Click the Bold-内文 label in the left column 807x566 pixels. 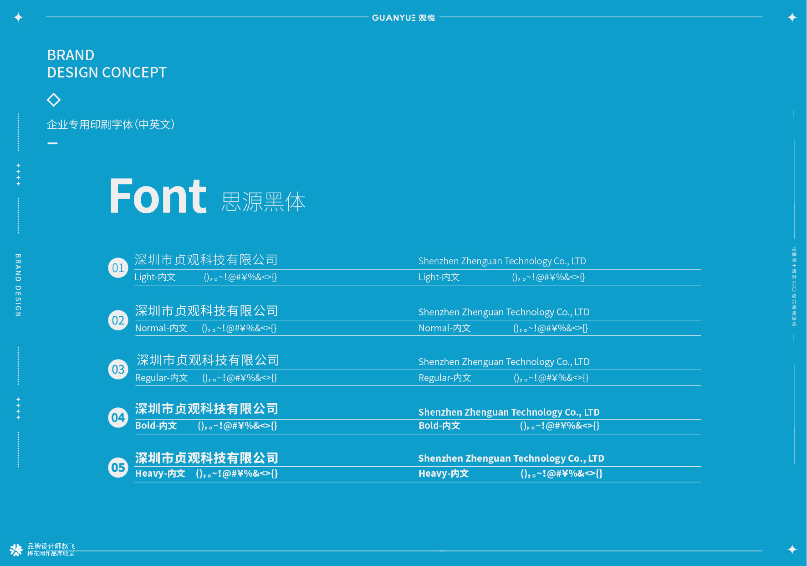[x=156, y=426]
